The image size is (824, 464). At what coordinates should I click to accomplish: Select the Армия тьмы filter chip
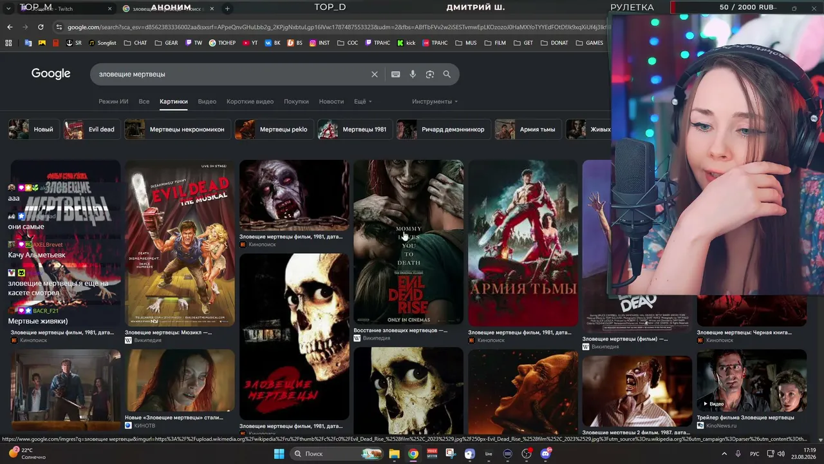pos(528,130)
